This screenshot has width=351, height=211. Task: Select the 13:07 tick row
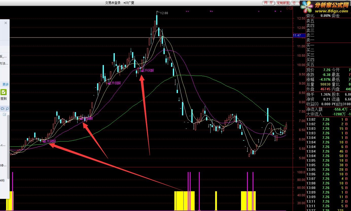[x=328, y=179]
